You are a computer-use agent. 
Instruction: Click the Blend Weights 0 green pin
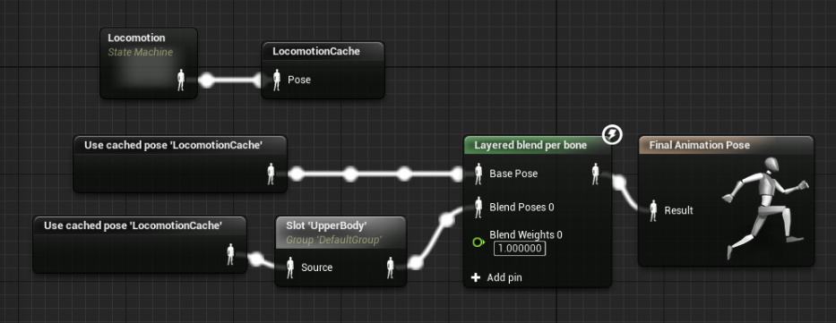pos(478,242)
